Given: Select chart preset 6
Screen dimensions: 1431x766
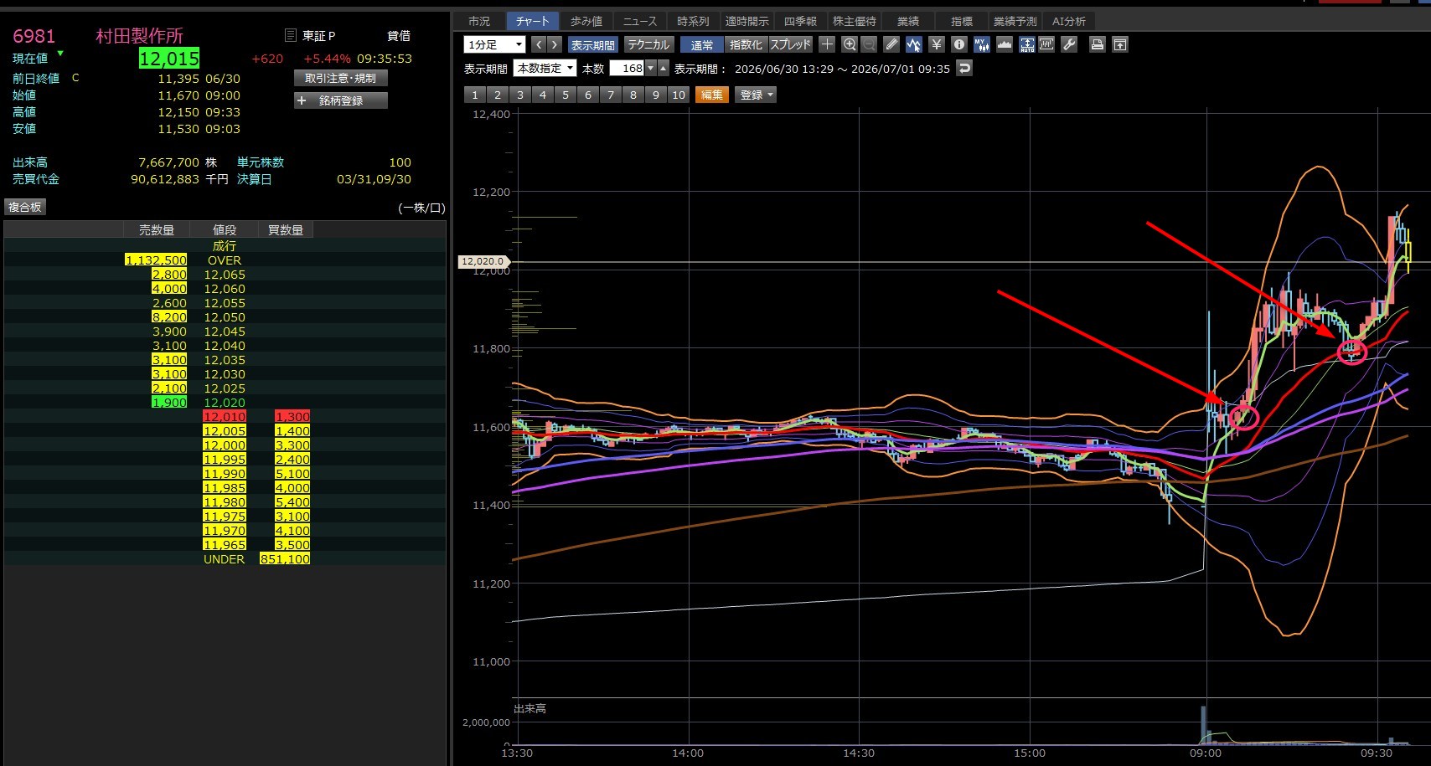Looking at the screenshot, I should (588, 95).
